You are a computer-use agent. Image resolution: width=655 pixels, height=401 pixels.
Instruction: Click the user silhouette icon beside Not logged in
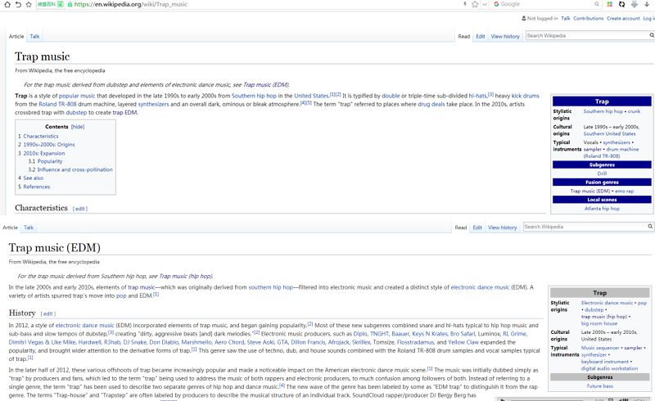point(523,18)
